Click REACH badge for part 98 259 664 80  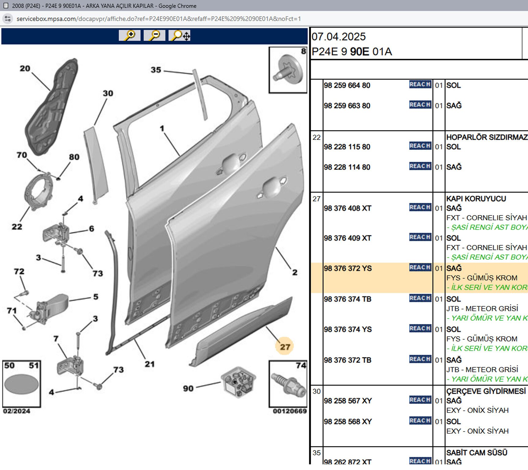coord(420,84)
